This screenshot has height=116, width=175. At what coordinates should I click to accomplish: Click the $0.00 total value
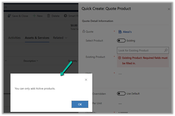[74, 25]
